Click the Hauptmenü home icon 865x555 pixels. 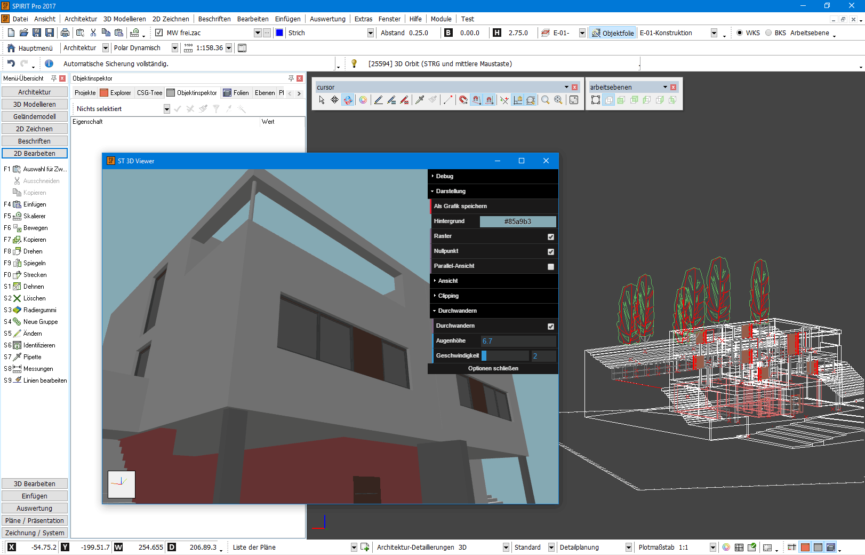coord(11,48)
